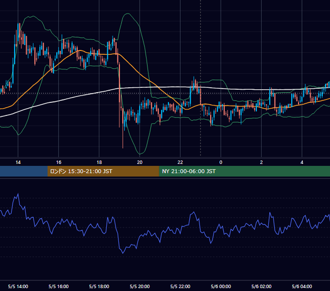Click the 20 label on the upper time axis
330x291 pixels.
point(140,162)
